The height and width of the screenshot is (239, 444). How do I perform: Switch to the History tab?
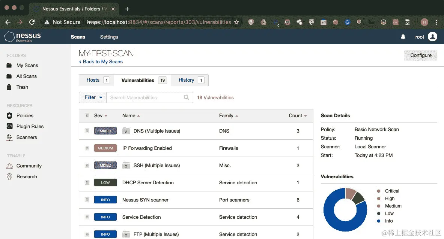(190, 80)
